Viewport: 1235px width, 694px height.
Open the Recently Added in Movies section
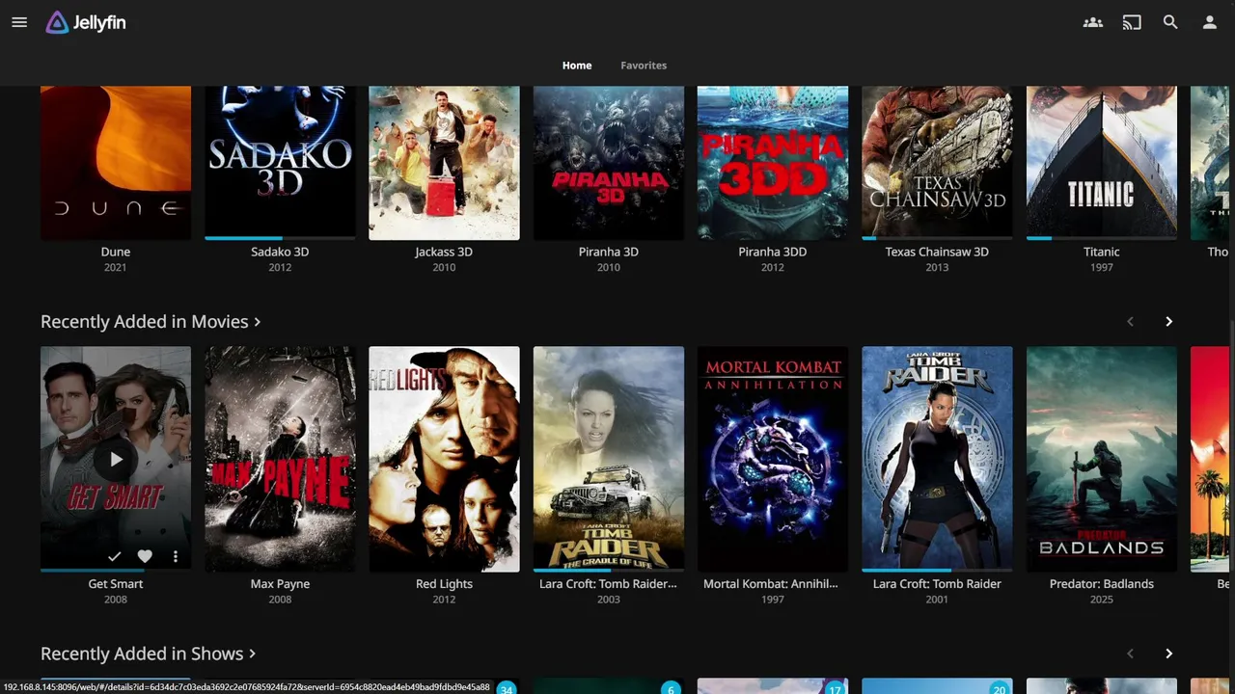151,322
